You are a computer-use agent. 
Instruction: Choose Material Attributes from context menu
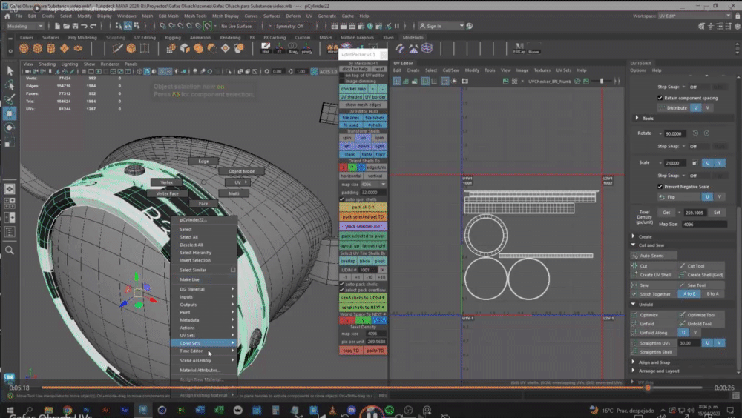[200, 370]
